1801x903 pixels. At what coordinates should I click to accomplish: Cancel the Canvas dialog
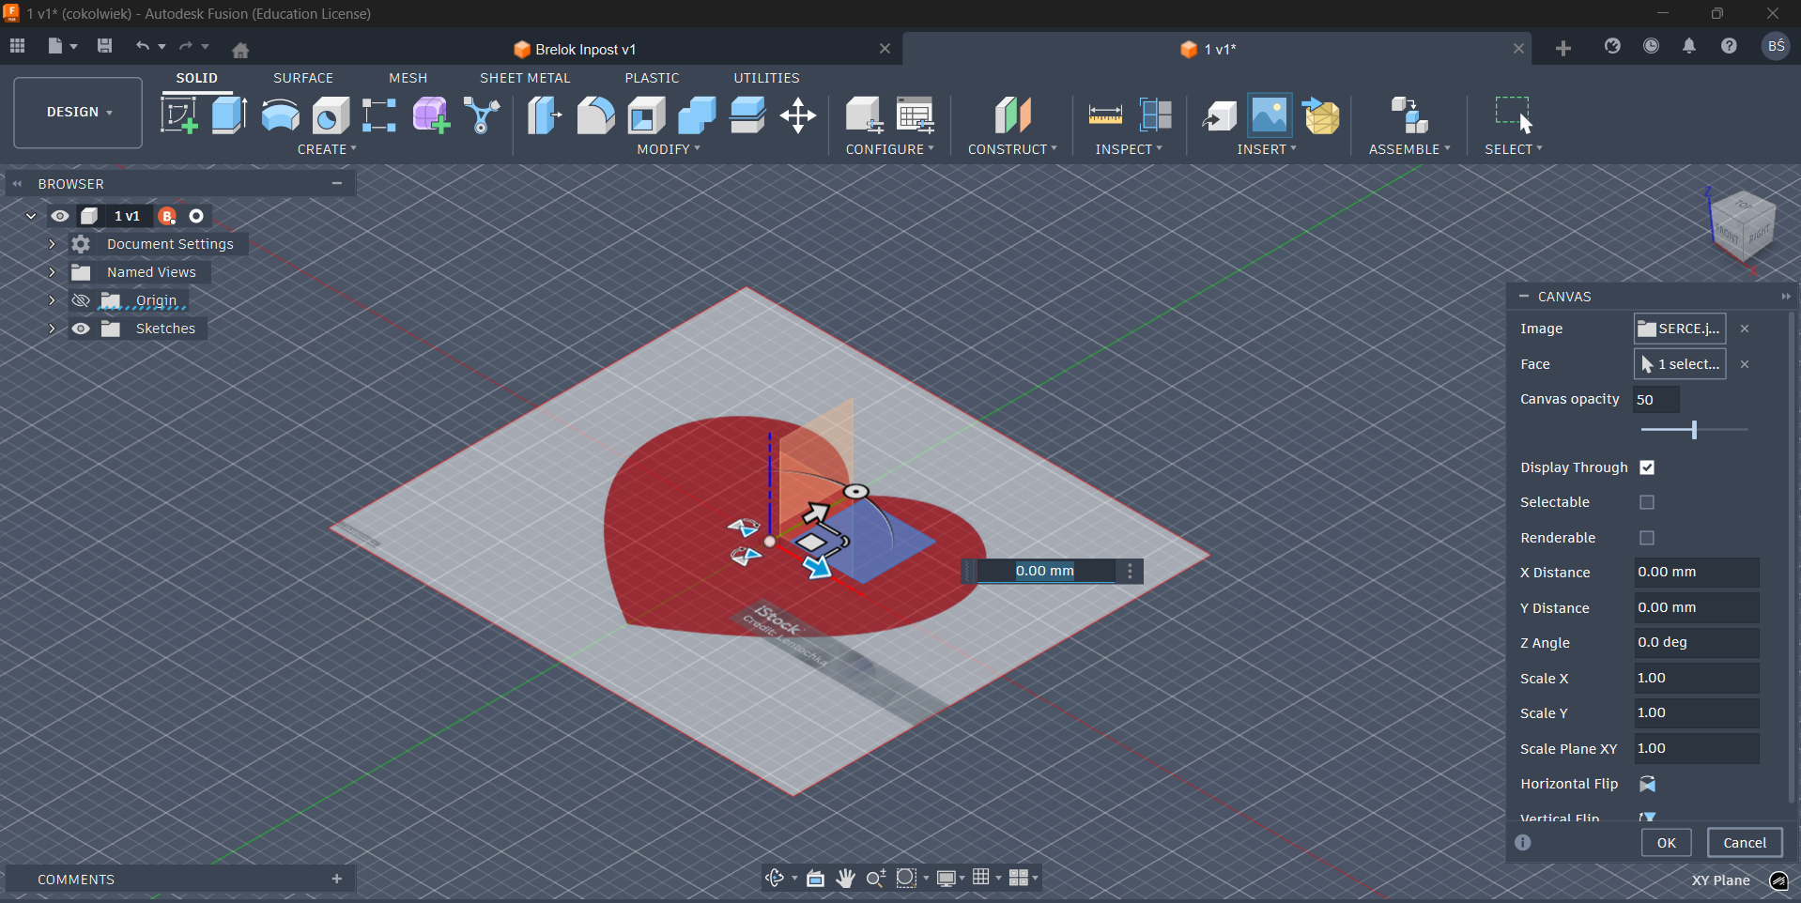(1744, 843)
